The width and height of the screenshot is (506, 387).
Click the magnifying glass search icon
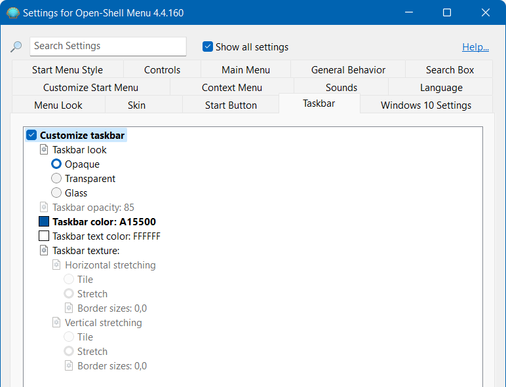pos(16,46)
